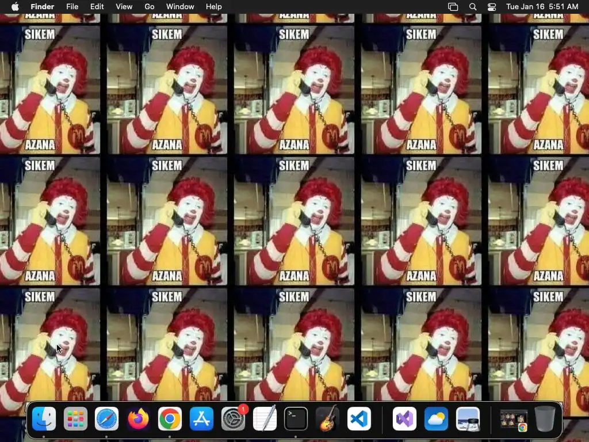This screenshot has height=442, width=589.
Task: Open the App Store dock icon
Action: (x=201, y=418)
